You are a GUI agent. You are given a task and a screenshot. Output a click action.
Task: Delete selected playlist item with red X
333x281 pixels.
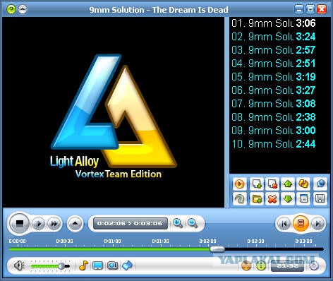click(x=272, y=199)
